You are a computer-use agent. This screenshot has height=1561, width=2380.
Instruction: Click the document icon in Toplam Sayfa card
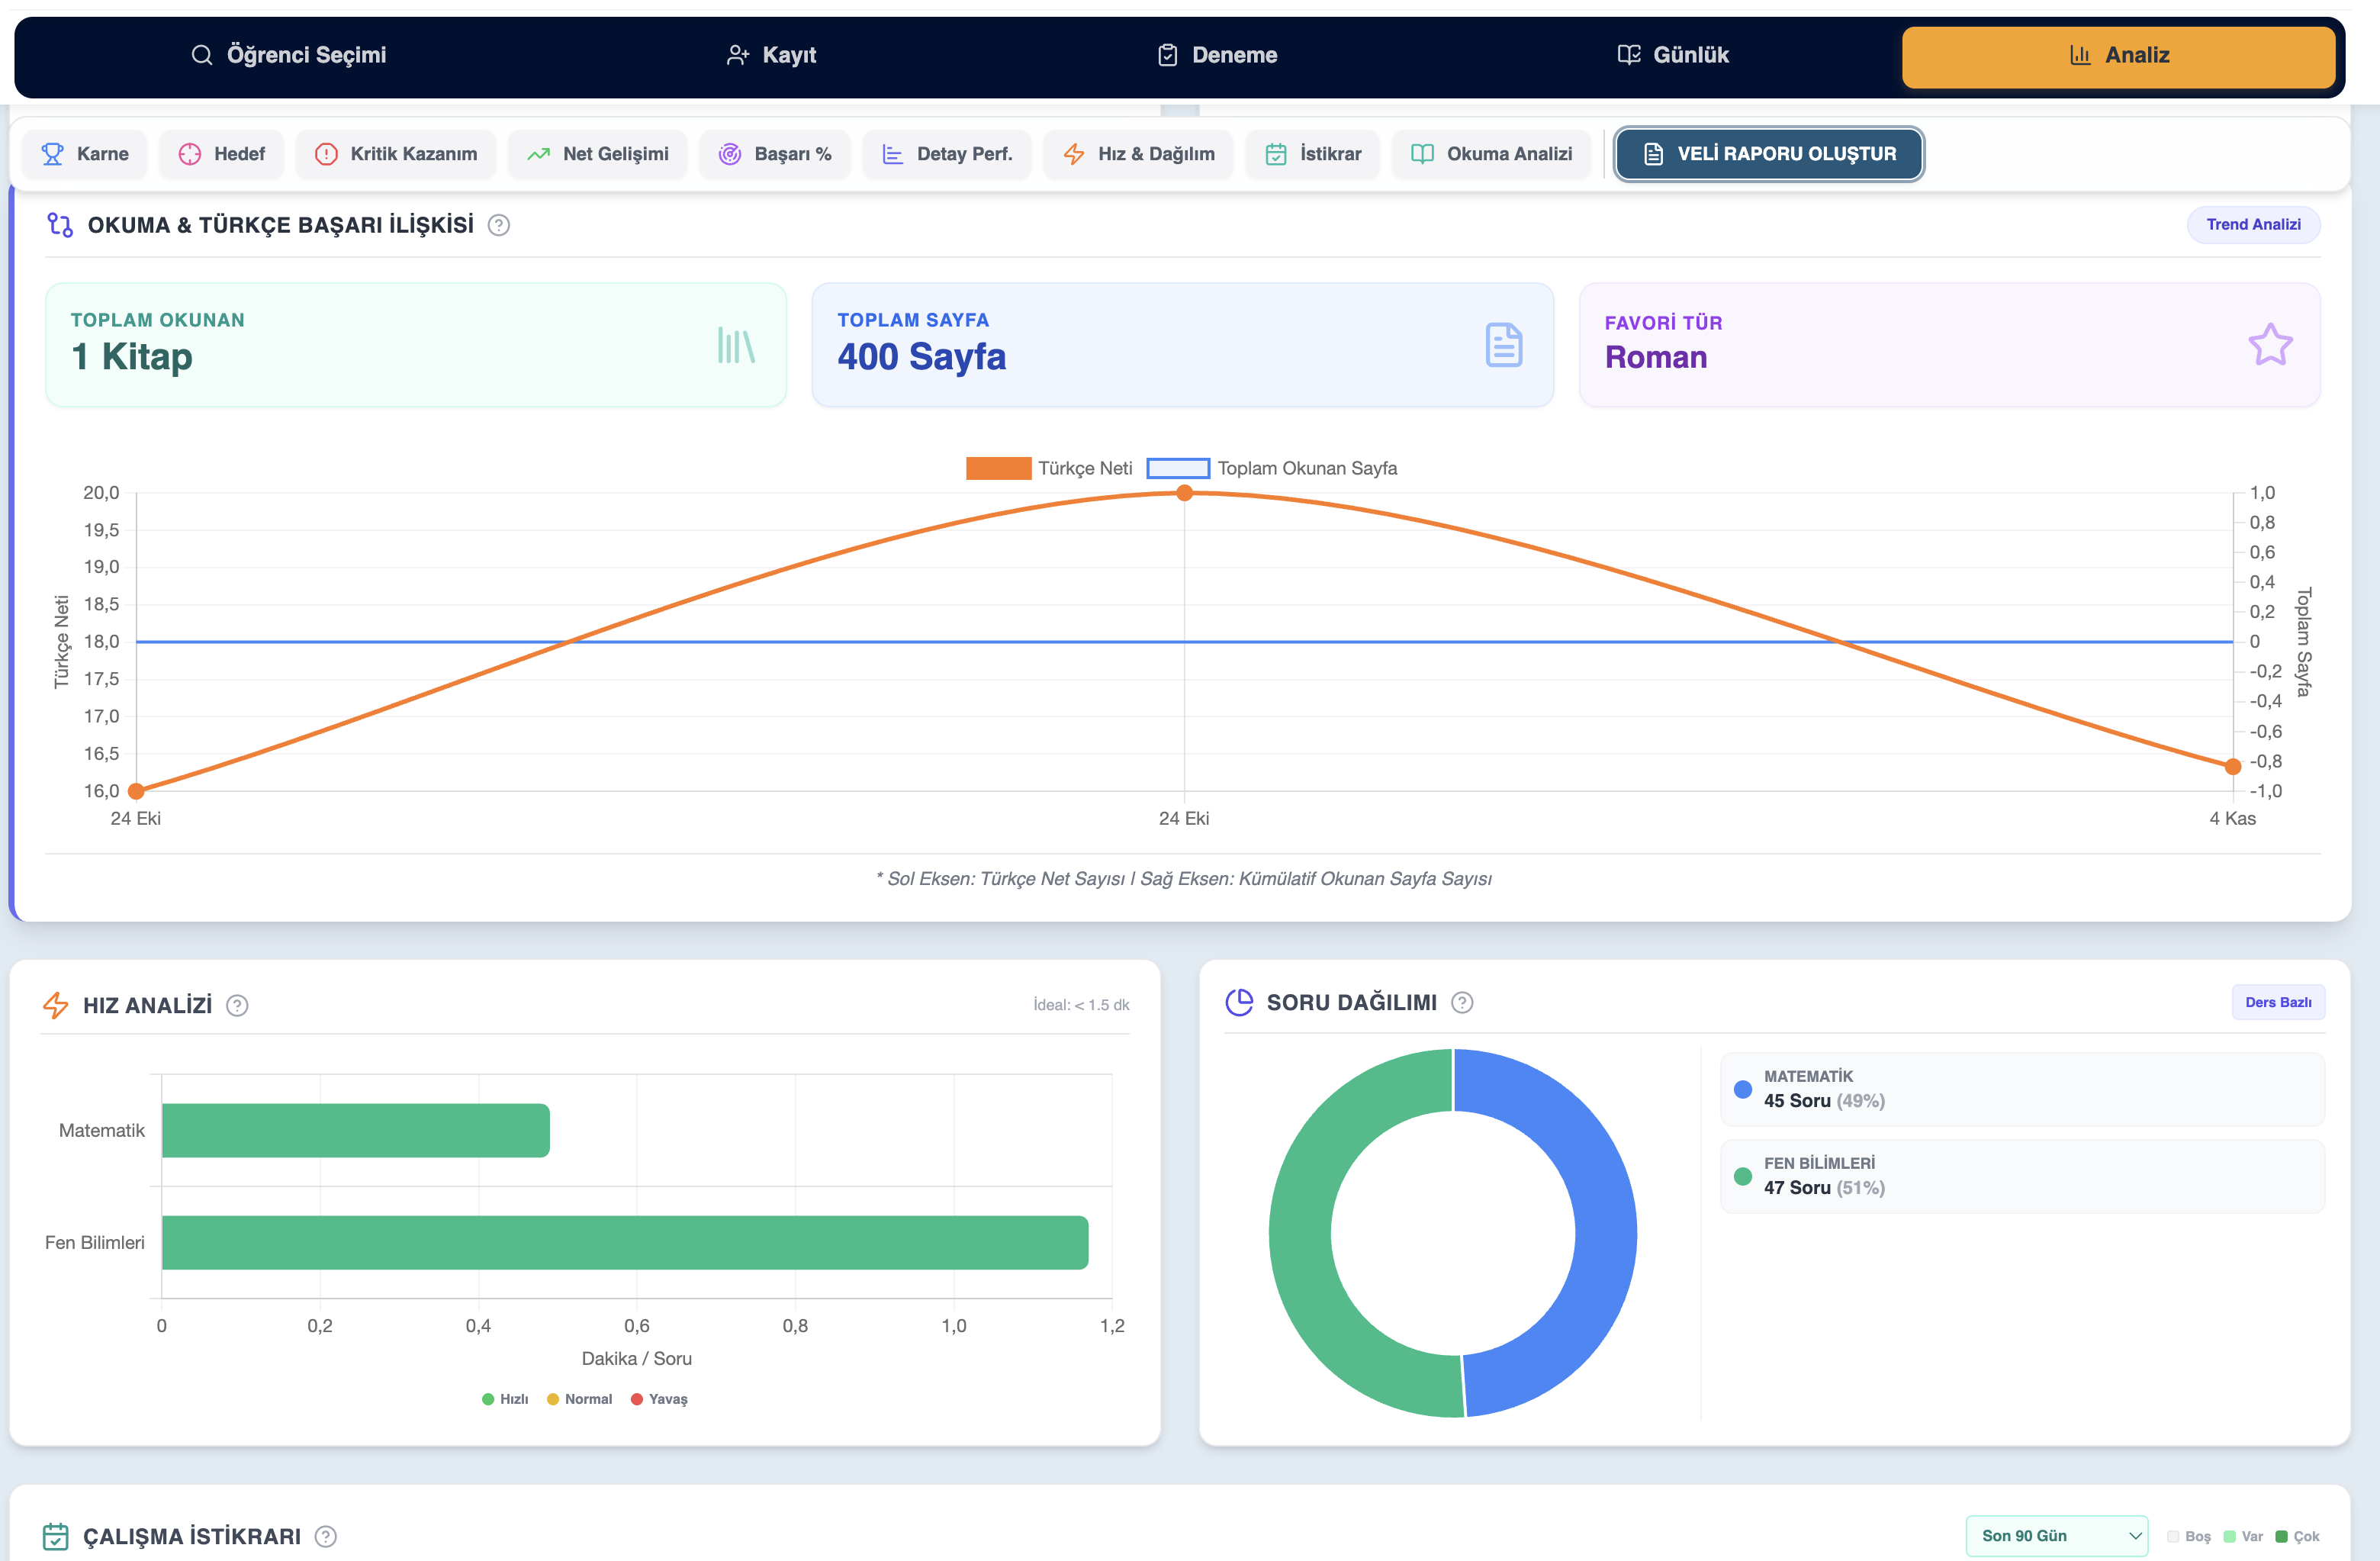1503,345
